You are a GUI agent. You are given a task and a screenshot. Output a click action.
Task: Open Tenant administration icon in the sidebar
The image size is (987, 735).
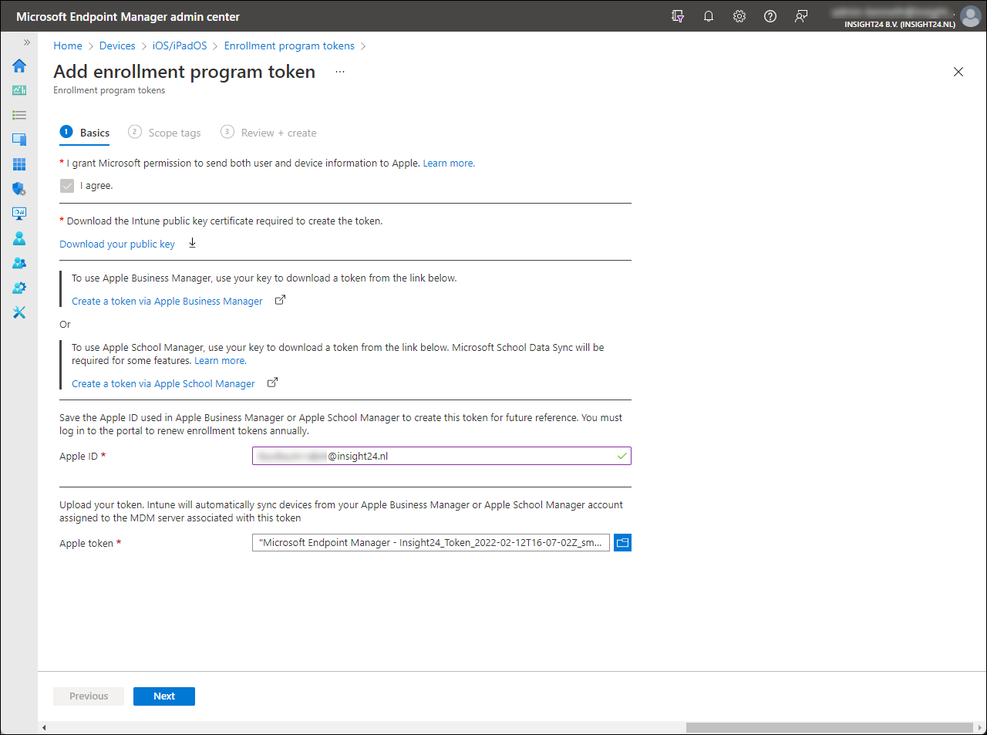click(x=19, y=288)
